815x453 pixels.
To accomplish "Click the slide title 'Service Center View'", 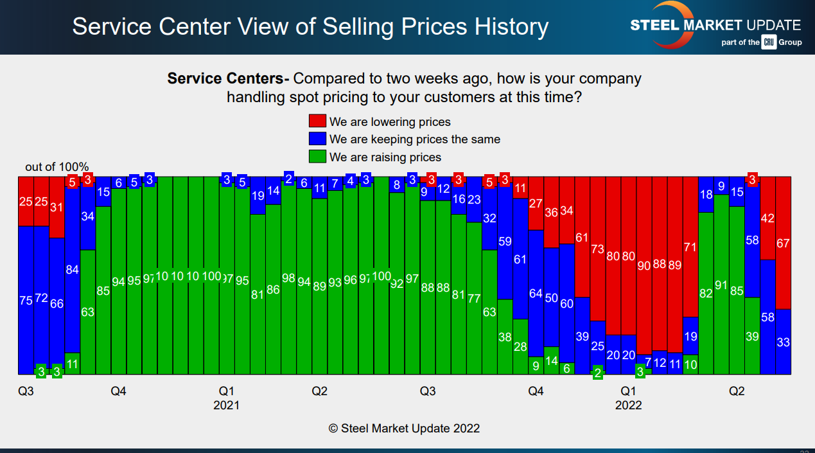I will [x=310, y=26].
